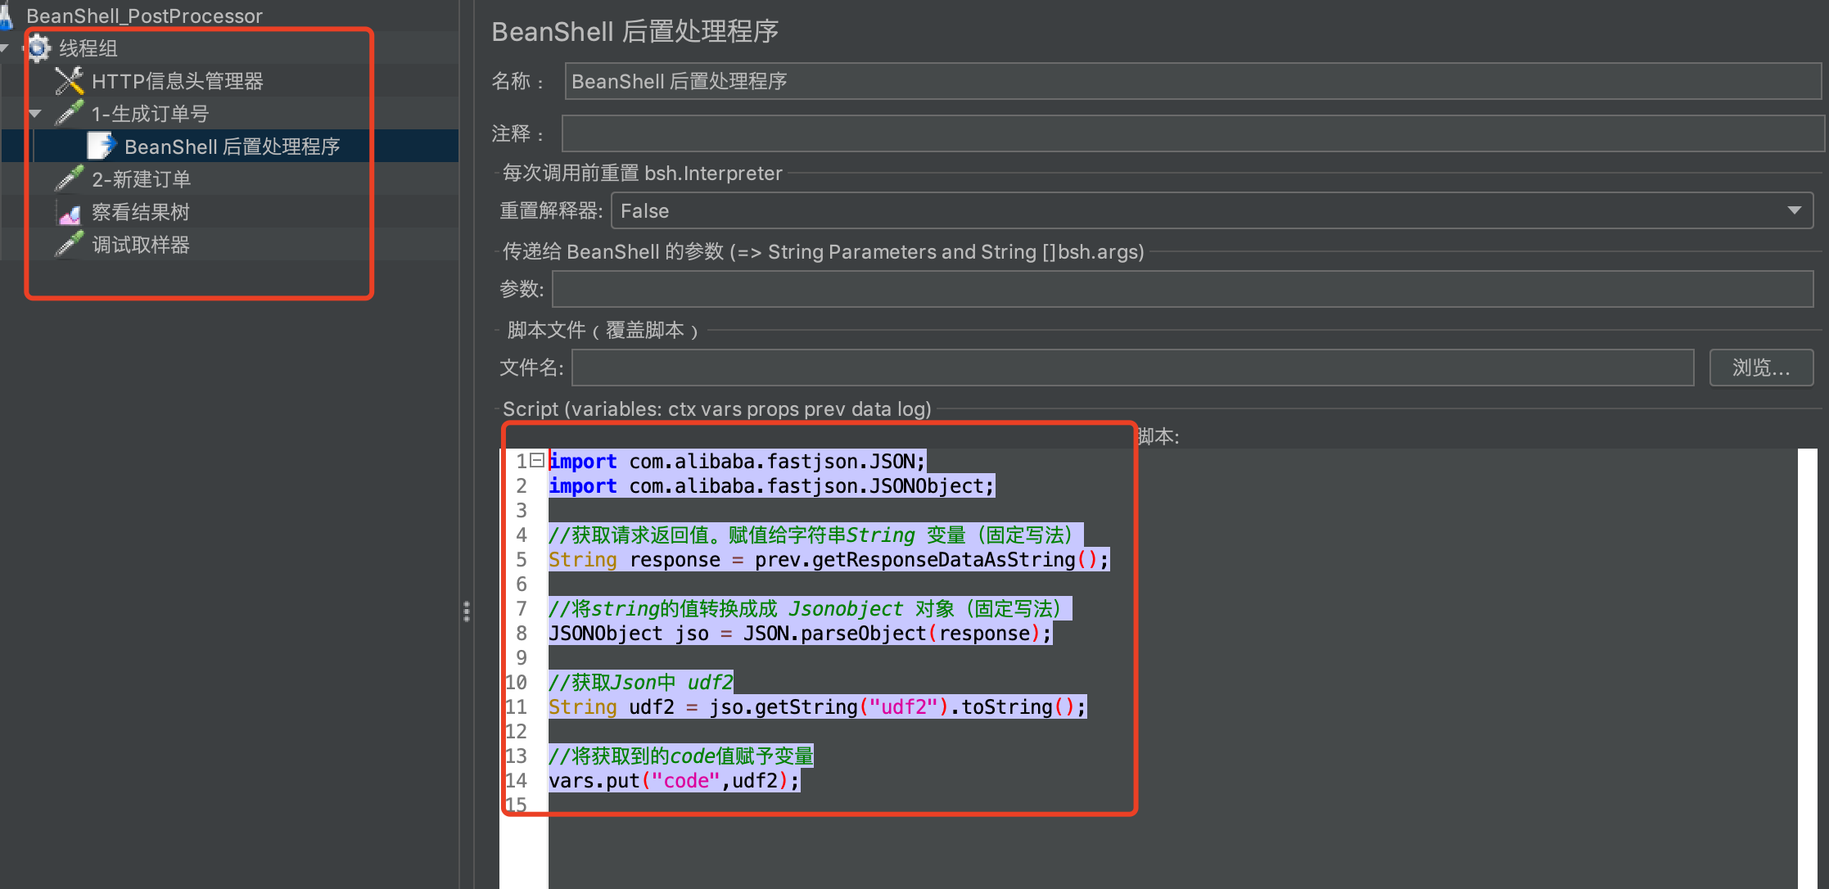Click the sampler icon of 2-新建订单
Viewport: 1829px width, 889px height.
68,178
